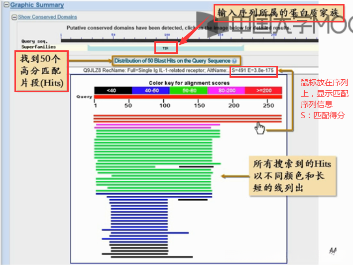Click the Putative conserved domains message
Screen dimensions: 353x265
178,28
